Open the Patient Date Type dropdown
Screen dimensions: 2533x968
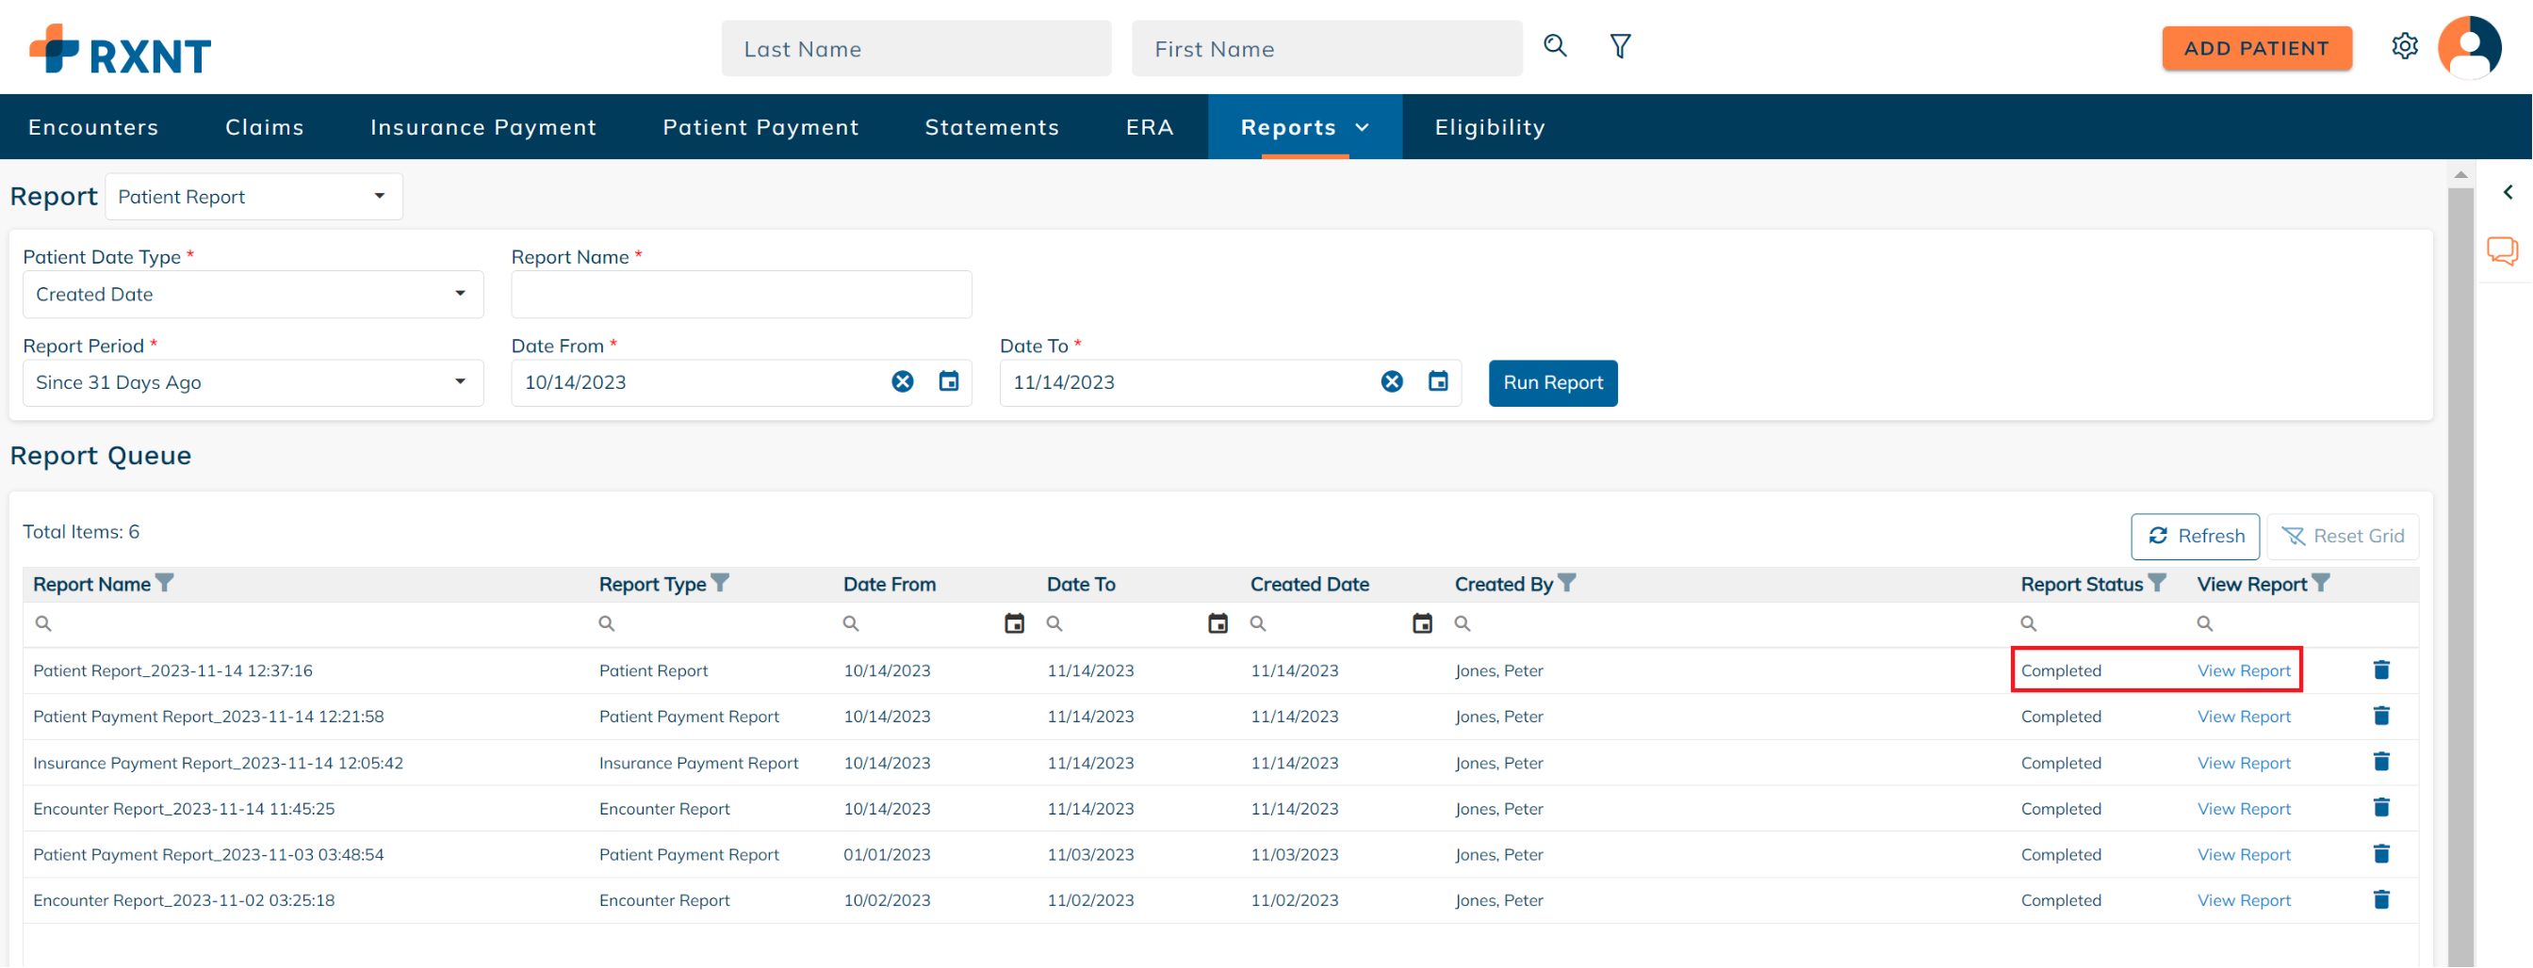(253, 295)
